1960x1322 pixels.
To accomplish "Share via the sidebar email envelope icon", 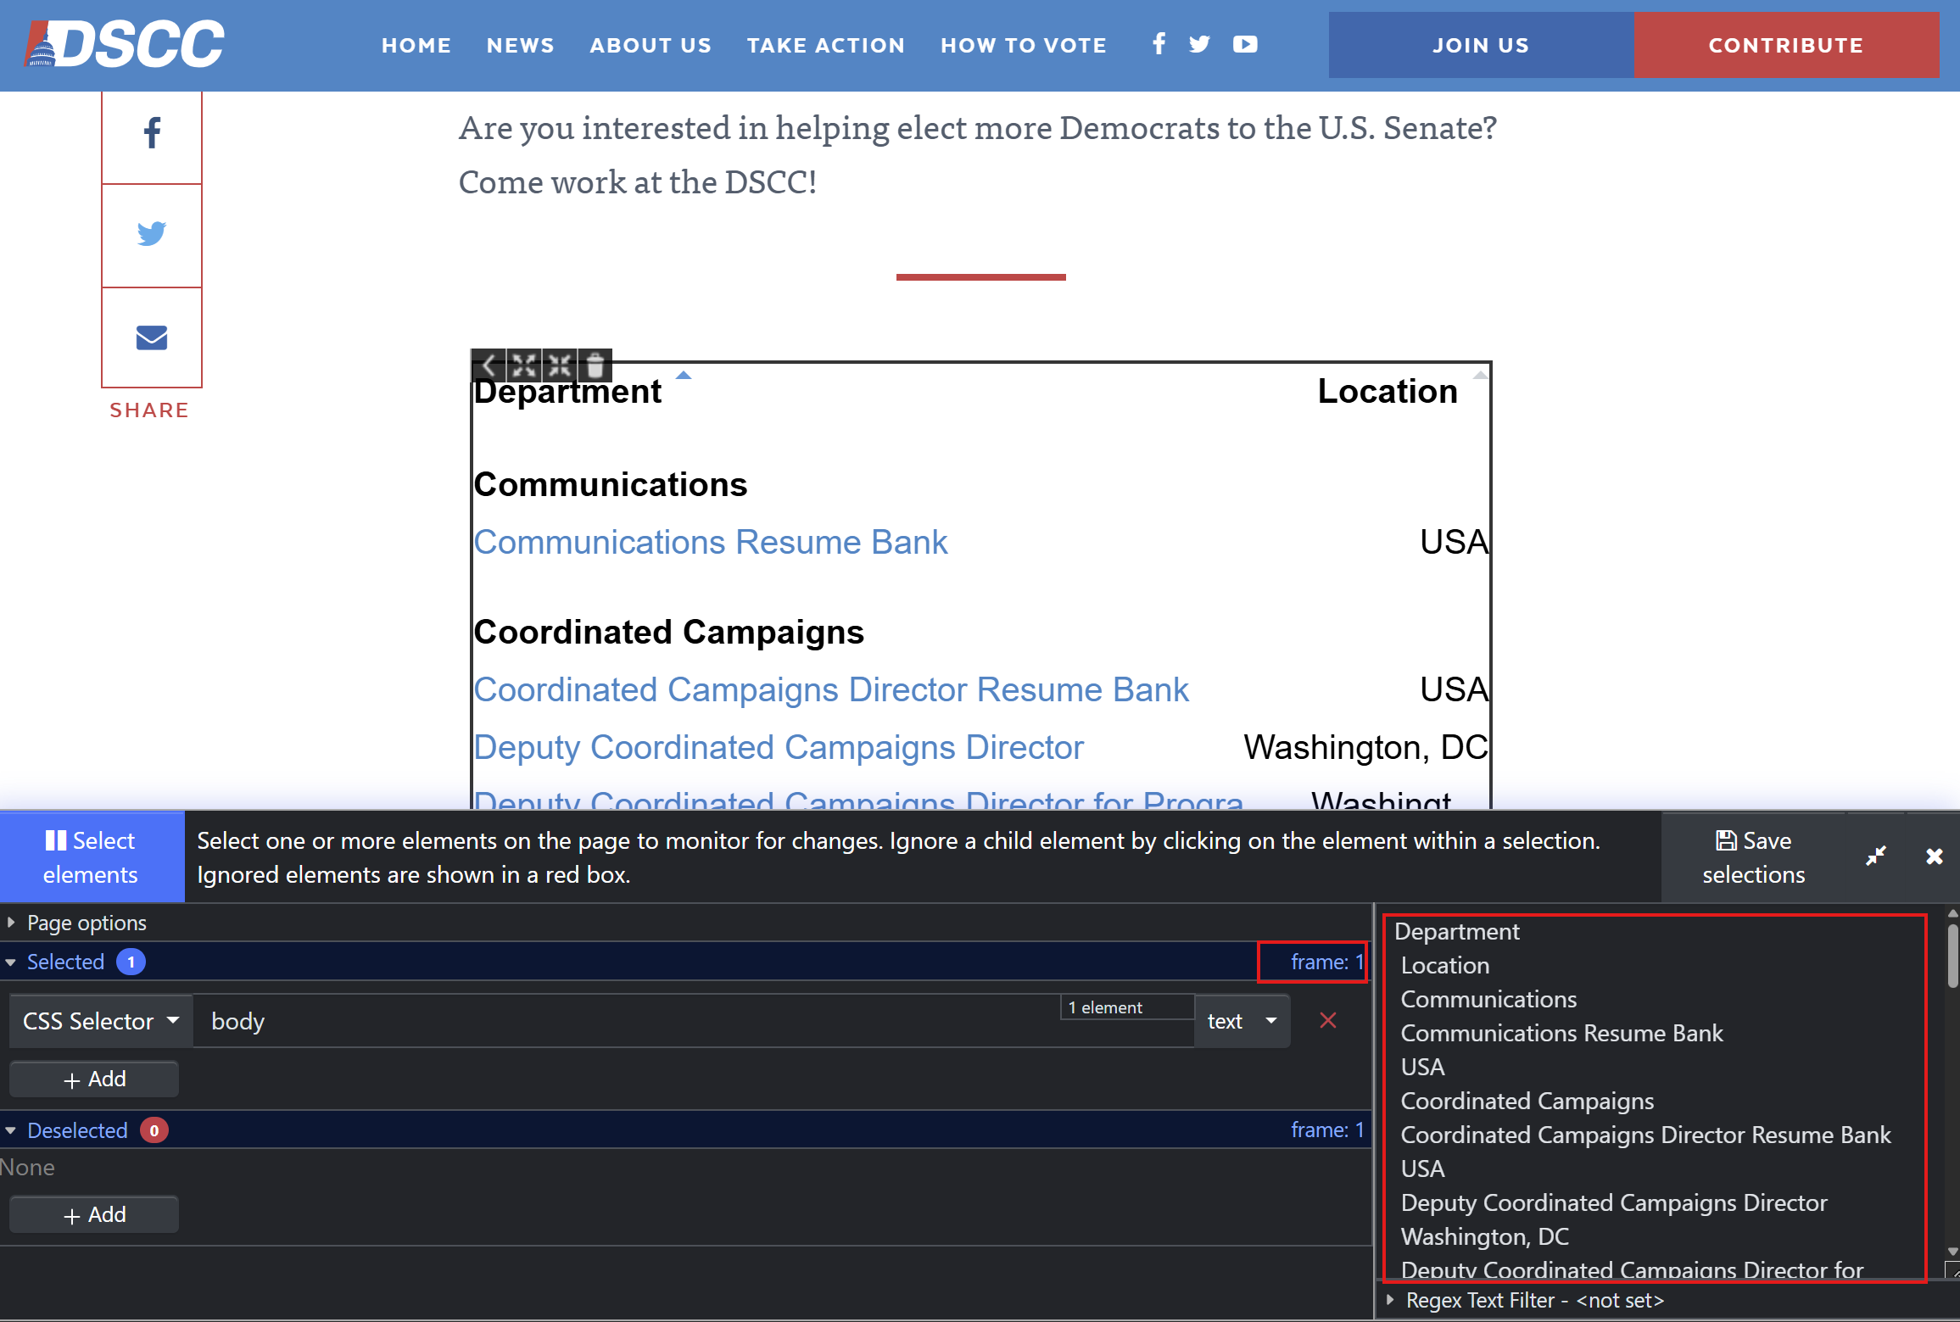I will [x=152, y=337].
